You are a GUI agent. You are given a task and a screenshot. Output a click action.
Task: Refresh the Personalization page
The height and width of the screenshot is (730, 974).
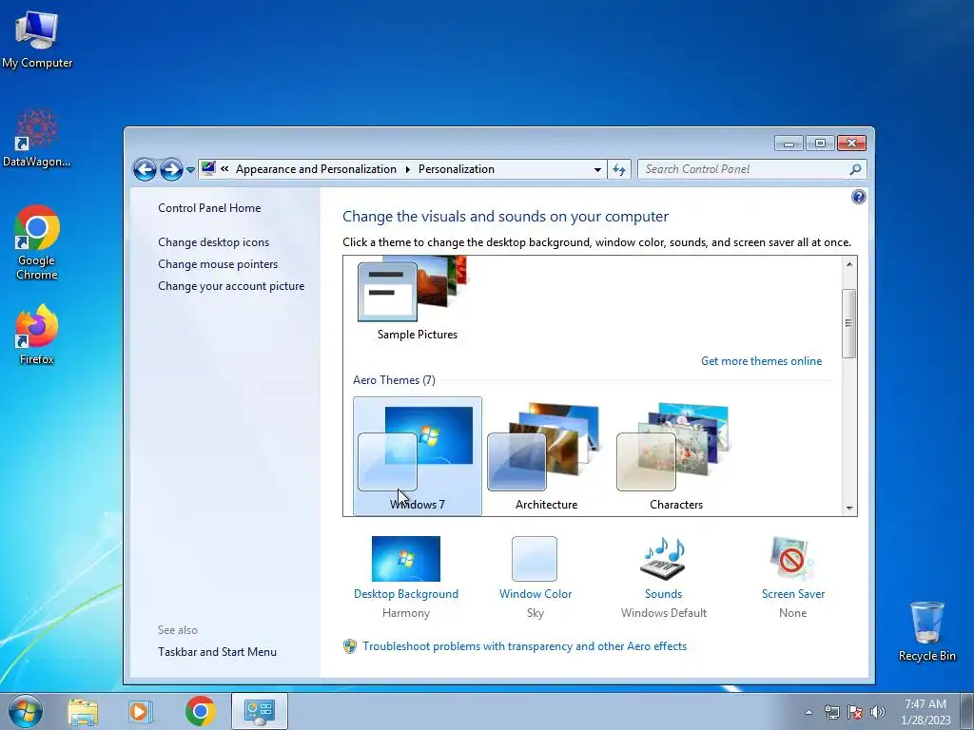(x=619, y=169)
